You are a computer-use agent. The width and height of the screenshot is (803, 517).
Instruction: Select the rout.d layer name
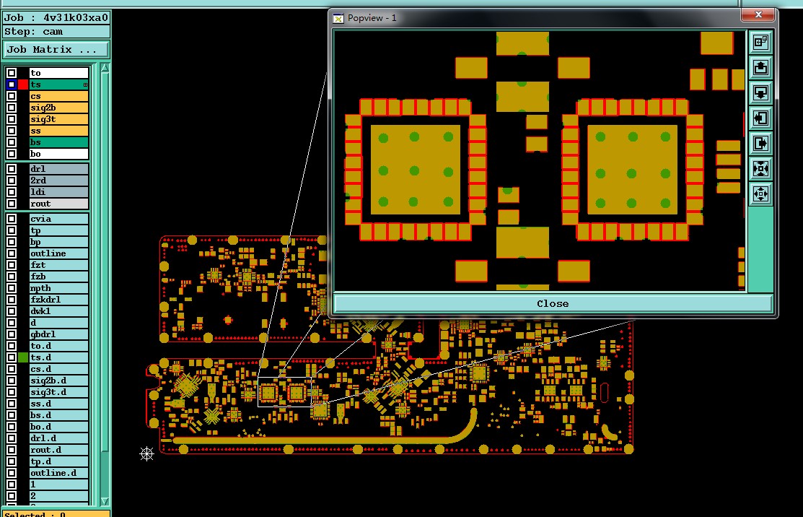(58, 449)
